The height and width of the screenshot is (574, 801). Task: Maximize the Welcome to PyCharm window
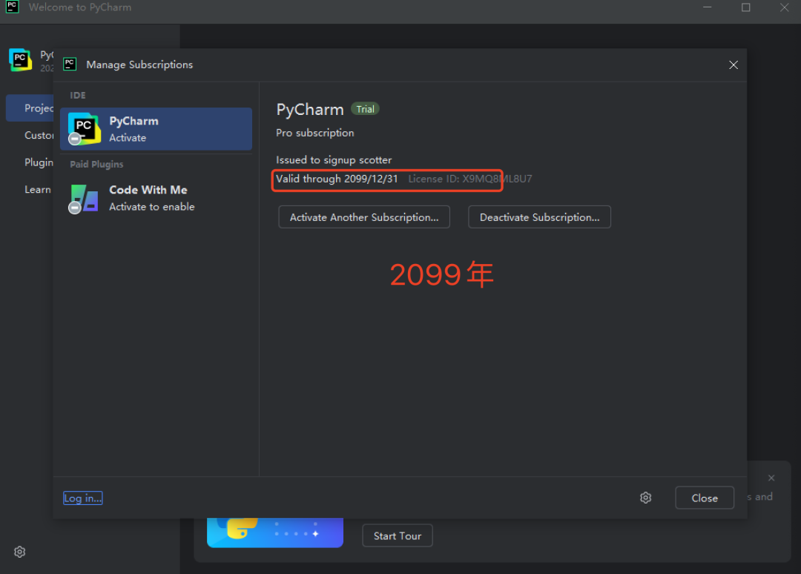tap(746, 7)
